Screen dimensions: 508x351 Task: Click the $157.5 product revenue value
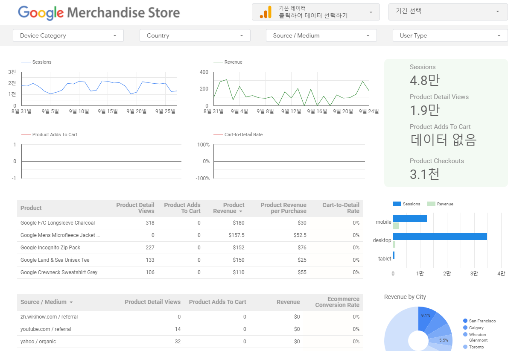[x=236, y=235]
